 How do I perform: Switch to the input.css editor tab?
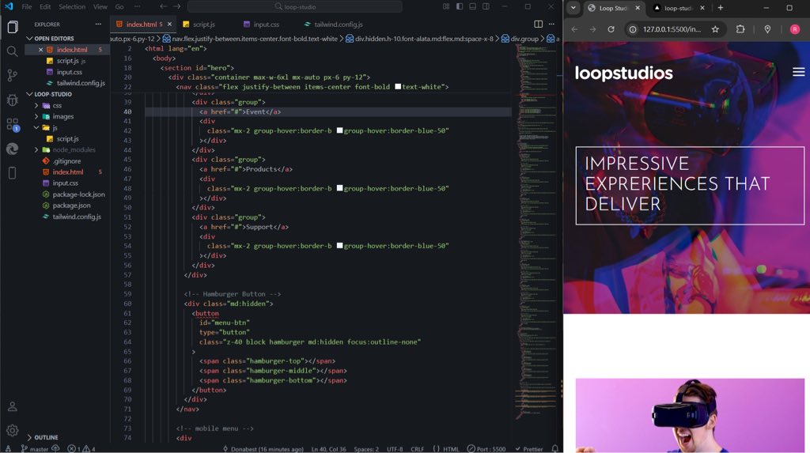266,25
